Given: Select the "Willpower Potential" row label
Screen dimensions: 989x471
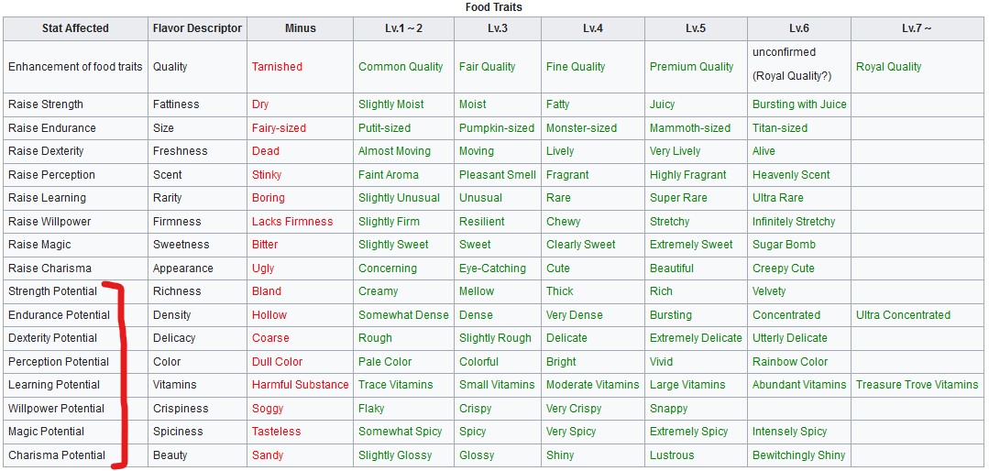Looking at the screenshot, I should click(x=56, y=409).
